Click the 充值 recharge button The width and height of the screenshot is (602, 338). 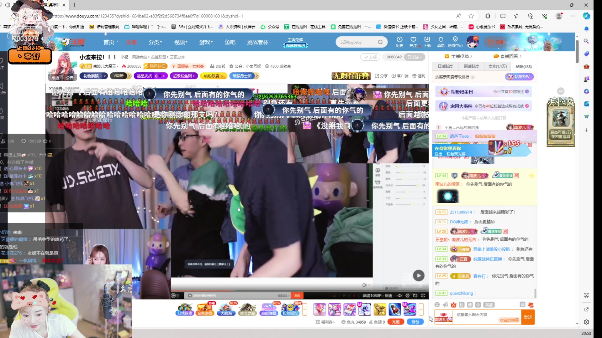click(396, 322)
